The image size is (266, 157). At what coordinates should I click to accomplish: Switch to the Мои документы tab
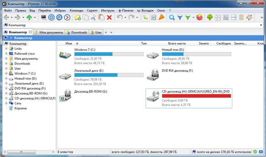click(x=49, y=32)
